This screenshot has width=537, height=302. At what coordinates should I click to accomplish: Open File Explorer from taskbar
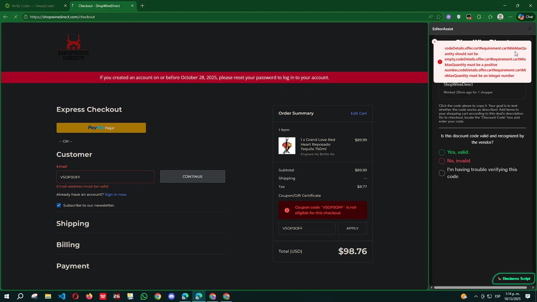pyautogui.click(x=48, y=296)
